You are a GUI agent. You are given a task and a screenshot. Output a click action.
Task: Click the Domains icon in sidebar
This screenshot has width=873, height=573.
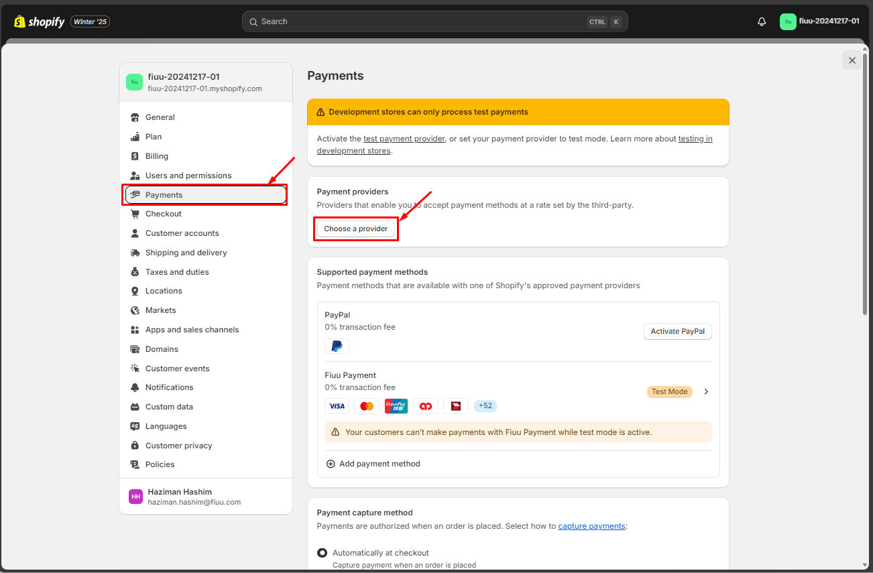tap(134, 349)
